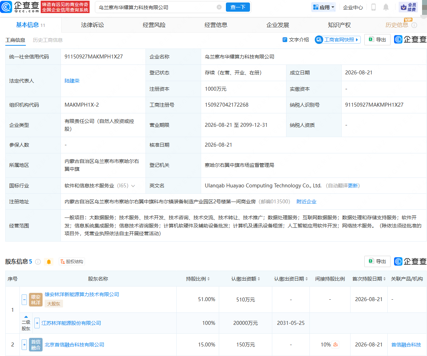Image resolution: width=427 pixels, height=356 pixels.
Task: Click 首信融合科技 related product link
Action: tap(406, 345)
